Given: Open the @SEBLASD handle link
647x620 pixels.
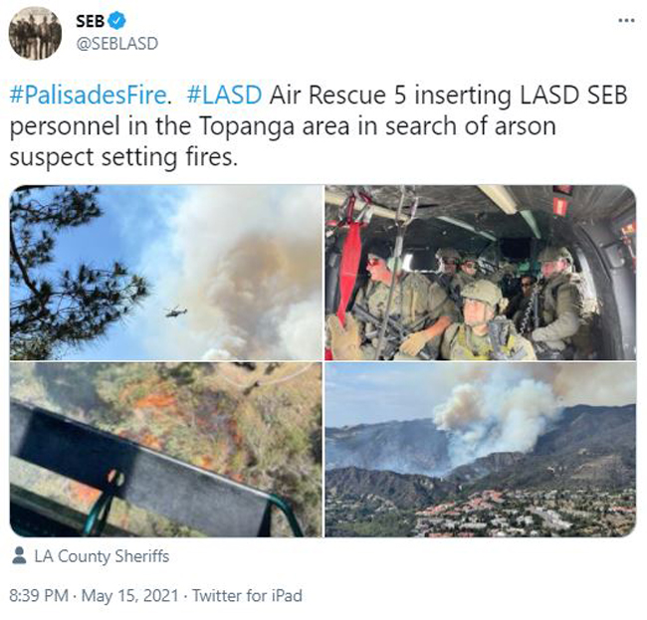Looking at the screenshot, I should click(116, 44).
